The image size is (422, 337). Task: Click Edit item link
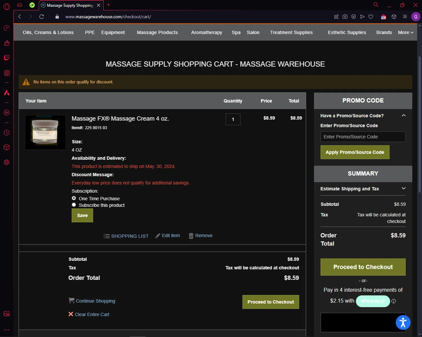click(x=168, y=236)
